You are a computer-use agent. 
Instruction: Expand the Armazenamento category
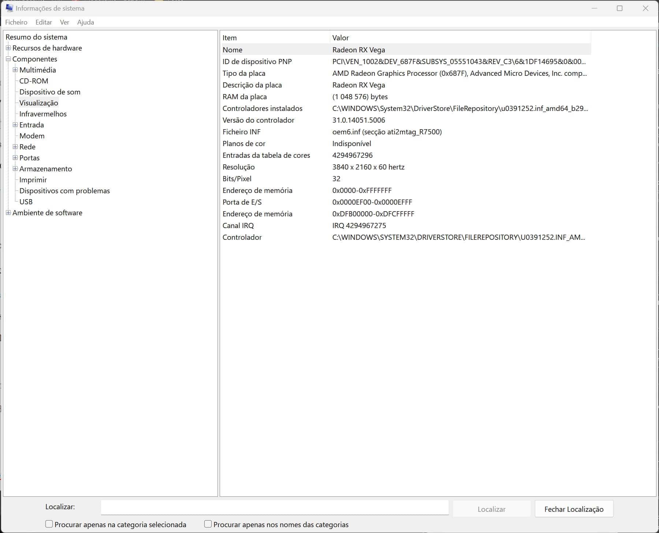click(15, 169)
